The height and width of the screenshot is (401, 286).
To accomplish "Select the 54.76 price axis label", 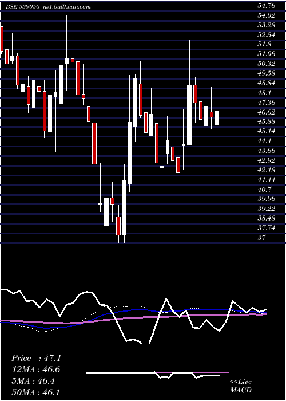I will [267, 6].
